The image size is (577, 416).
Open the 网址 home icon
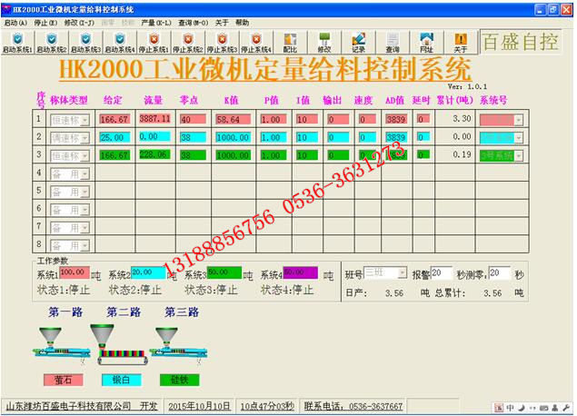[426, 43]
